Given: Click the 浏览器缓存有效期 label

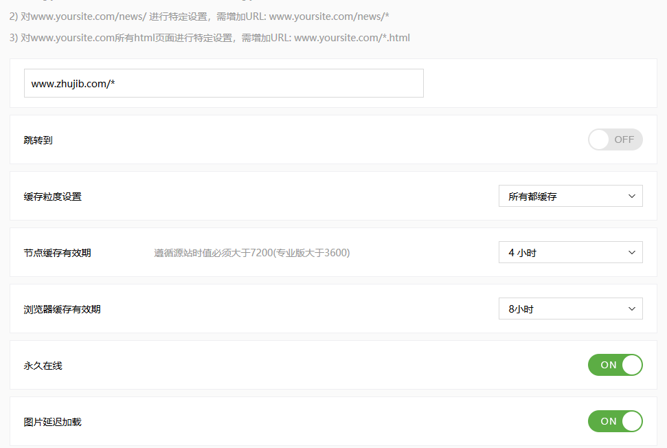Looking at the screenshot, I should (62, 309).
